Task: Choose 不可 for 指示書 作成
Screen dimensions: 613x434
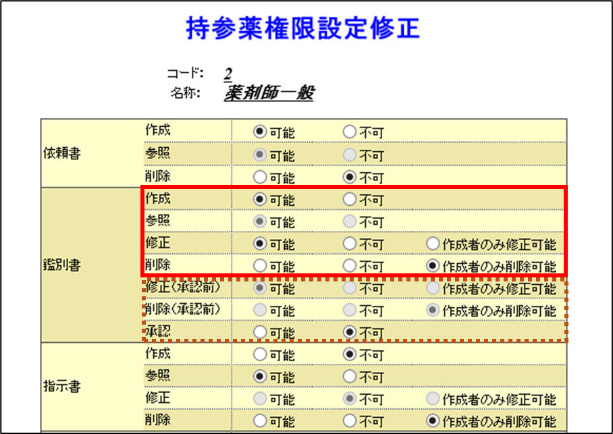Action: coord(349,354)
